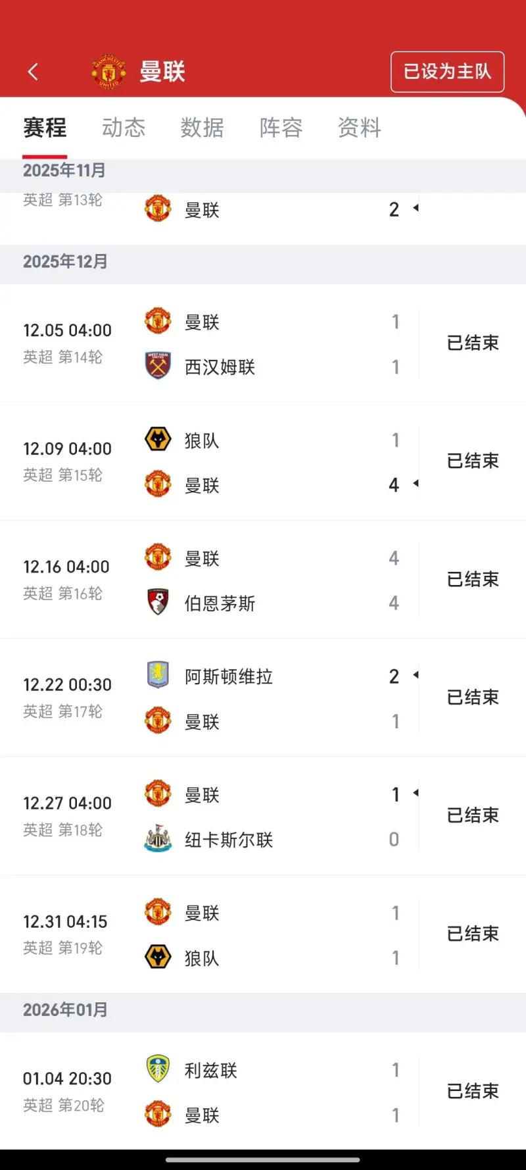Viewport: 526px width, 1170px height.
Task: Tap the Manchester United crest in header
Action: 108,72
